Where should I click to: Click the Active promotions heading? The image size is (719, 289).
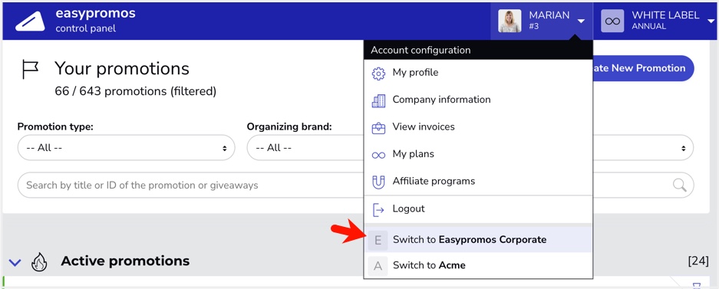(125, 261)
